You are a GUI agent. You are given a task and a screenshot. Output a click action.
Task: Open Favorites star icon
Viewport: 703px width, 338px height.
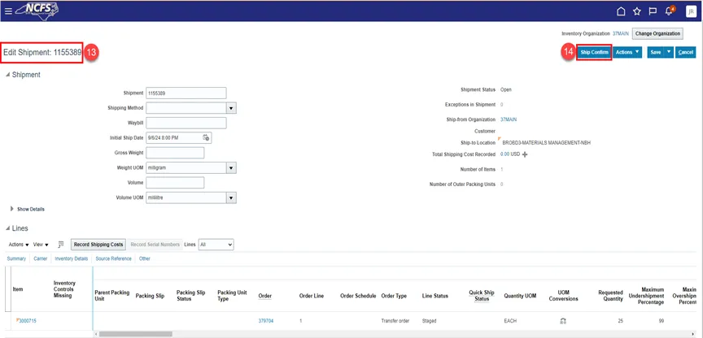tap(637, 11)
